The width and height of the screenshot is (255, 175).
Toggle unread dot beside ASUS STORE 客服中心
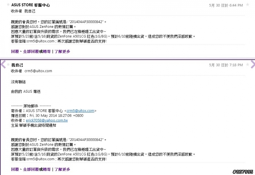(8, 5)
